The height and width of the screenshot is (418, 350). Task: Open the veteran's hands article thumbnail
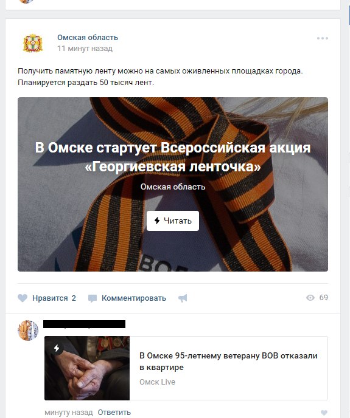87,368
